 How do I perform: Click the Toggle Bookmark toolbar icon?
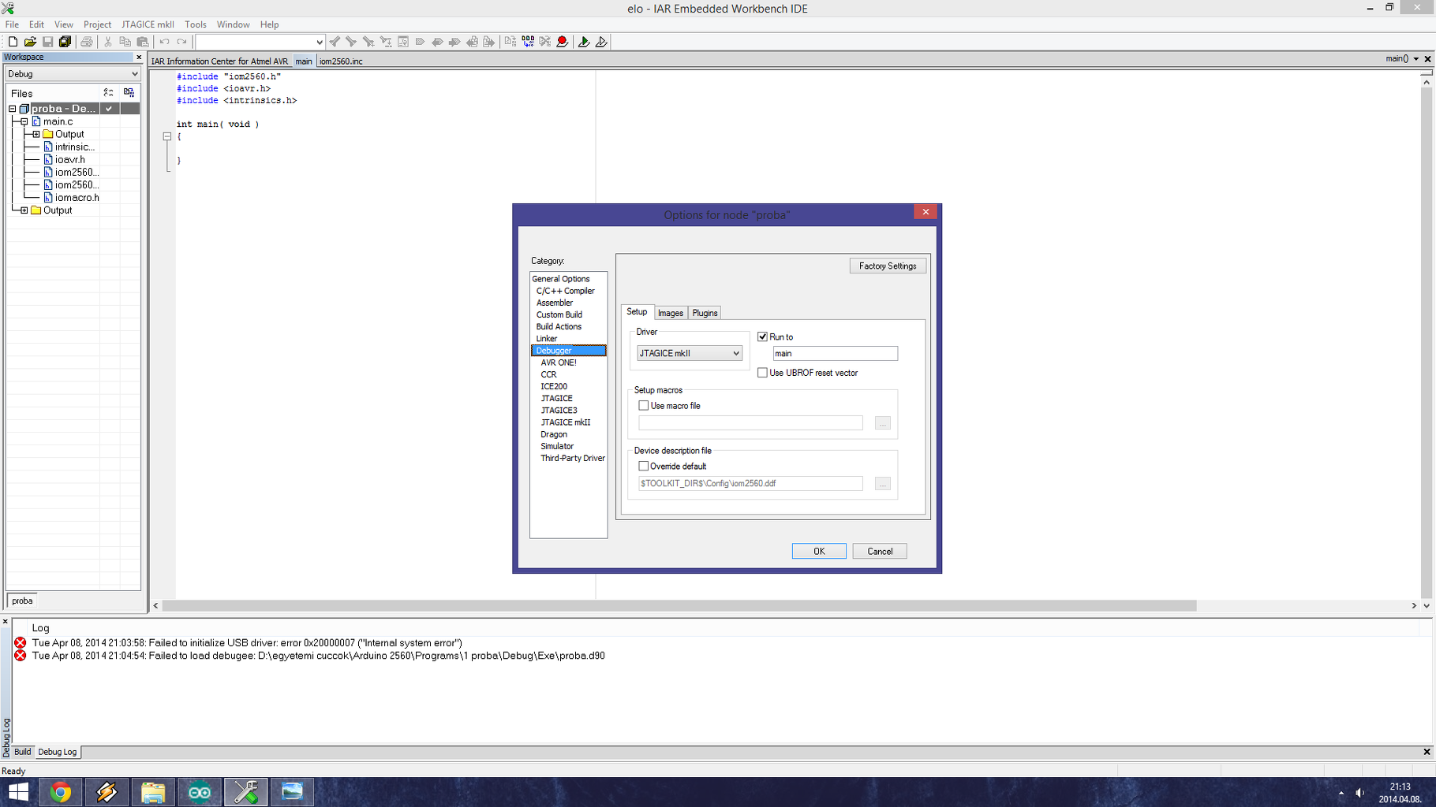(x=420, y=42)
